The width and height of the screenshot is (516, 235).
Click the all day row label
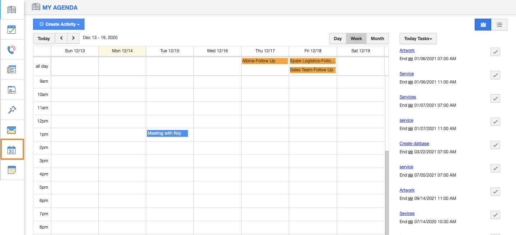click(x=42, y=66)
